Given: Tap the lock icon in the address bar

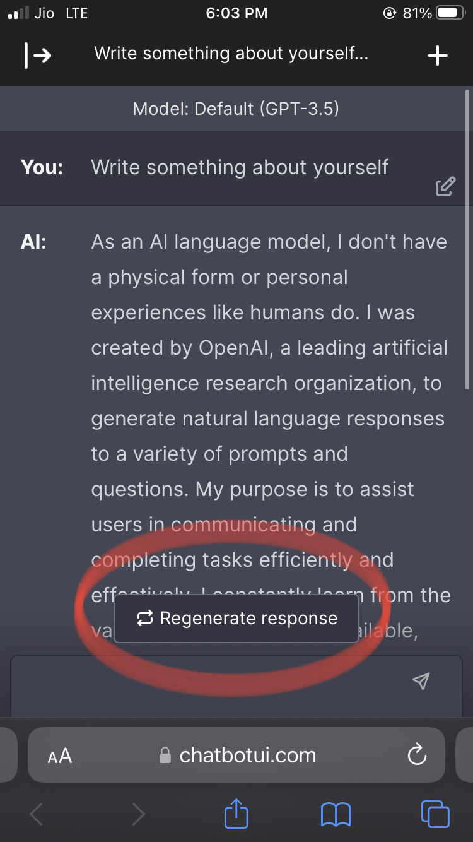Looking at the screenshot, I should (x=165, y=755).
